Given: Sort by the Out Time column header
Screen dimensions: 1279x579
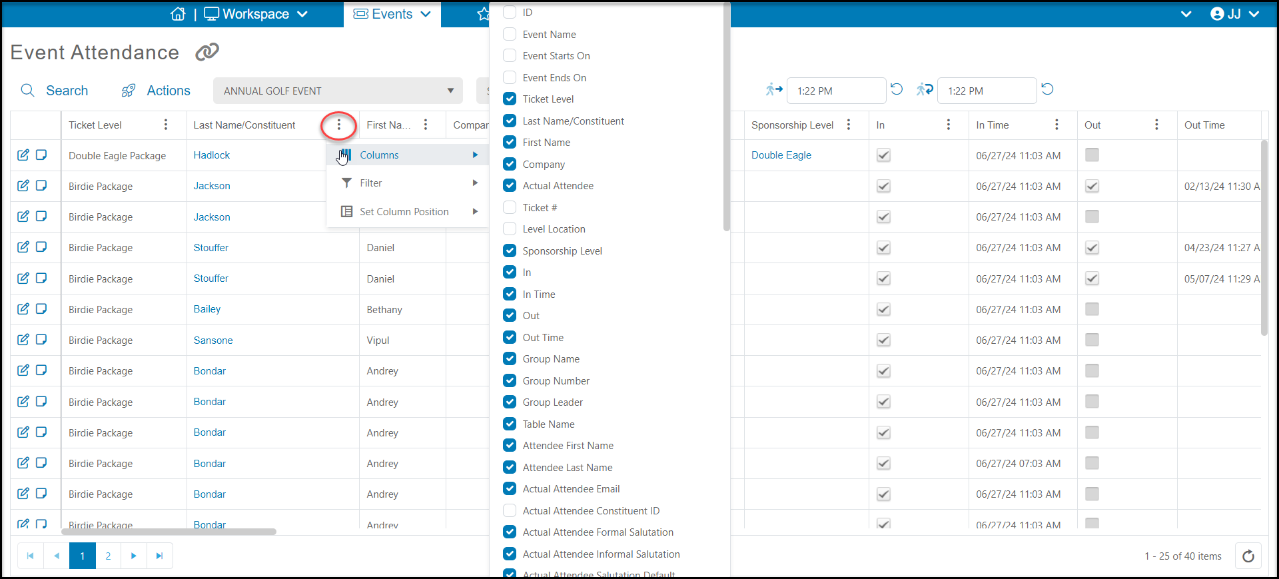Looking at the screenshot, I should [x=1204, y=125].
